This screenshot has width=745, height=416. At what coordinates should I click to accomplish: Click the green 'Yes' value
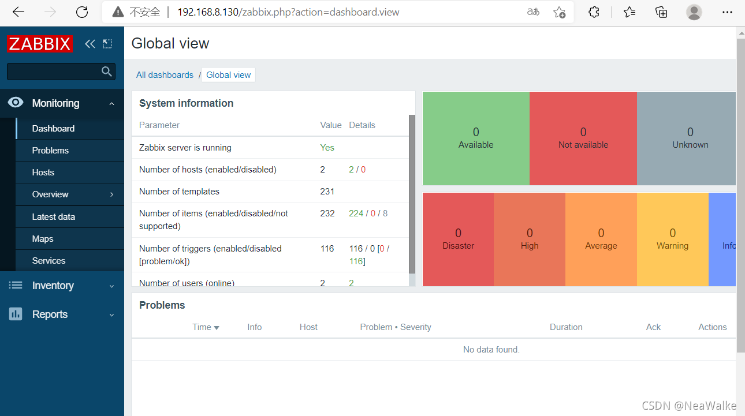327,148
